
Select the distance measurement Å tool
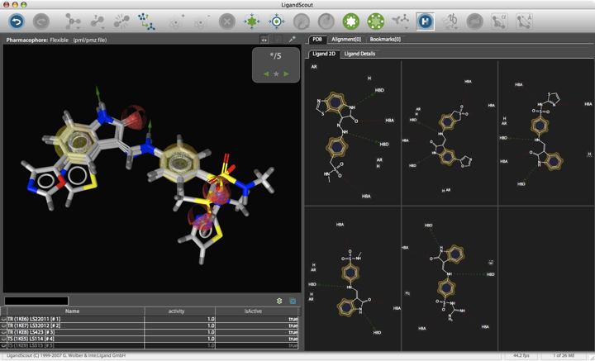(x=525, y=21)
